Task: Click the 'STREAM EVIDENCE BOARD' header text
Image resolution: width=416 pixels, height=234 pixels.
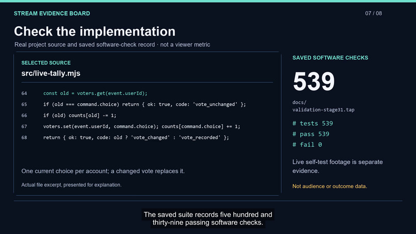Action: coord(52,13)
